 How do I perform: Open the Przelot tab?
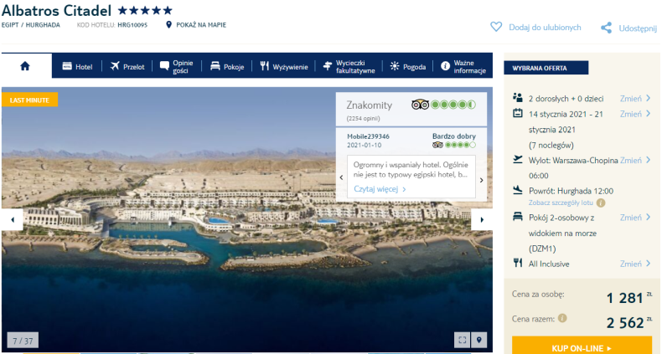(127, 66)
